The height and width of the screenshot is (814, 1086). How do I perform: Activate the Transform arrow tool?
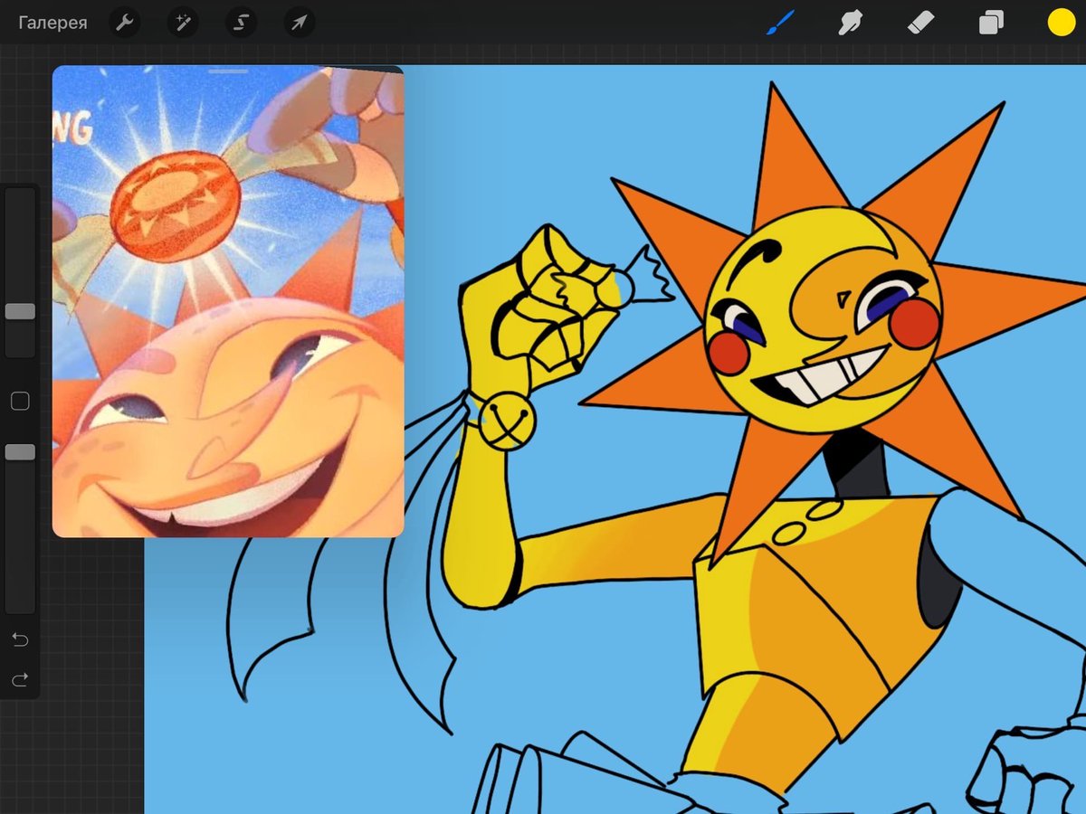[299, 23]
